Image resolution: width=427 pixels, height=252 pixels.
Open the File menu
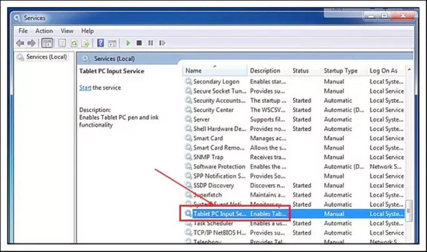click(x=23, y=31)
